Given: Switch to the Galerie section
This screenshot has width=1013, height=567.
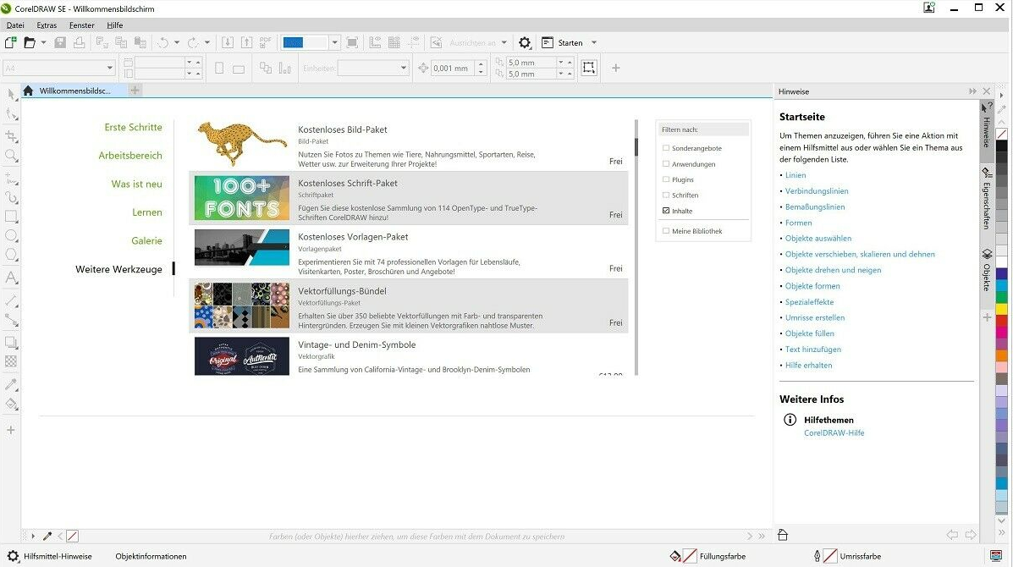Looking at the screenshot, I should (x=146, y=241).
